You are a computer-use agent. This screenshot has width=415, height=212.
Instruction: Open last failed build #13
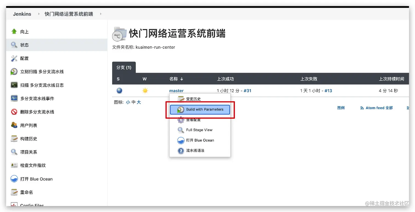(x=328, y=91)
